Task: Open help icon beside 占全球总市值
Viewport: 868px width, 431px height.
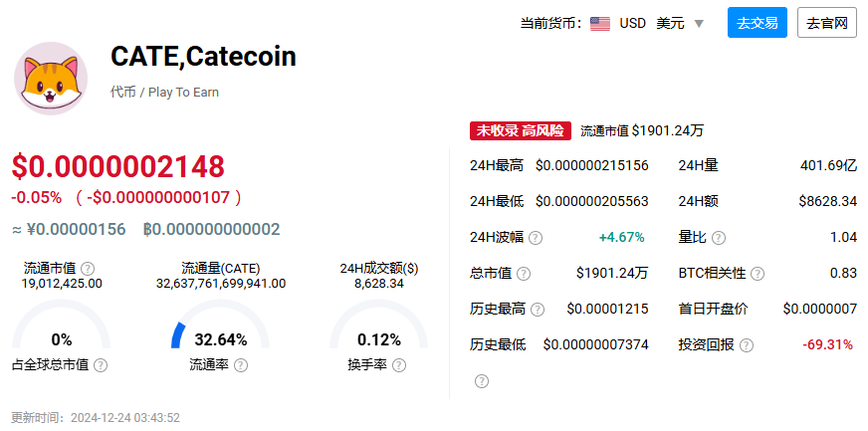Action: click(x=101, y=365)
